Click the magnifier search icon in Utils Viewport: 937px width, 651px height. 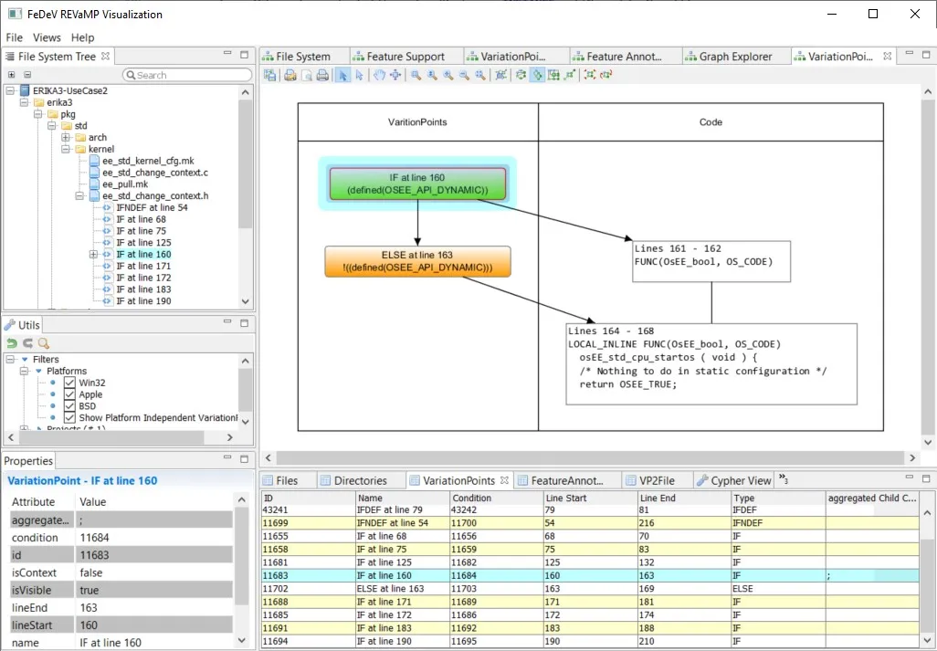pyautogui.click(x=44, y=342)
